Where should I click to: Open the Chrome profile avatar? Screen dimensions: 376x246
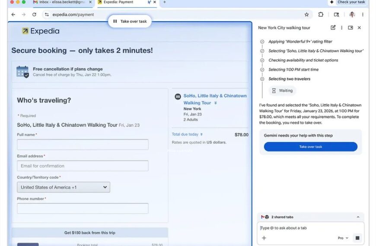pos(352,15)
